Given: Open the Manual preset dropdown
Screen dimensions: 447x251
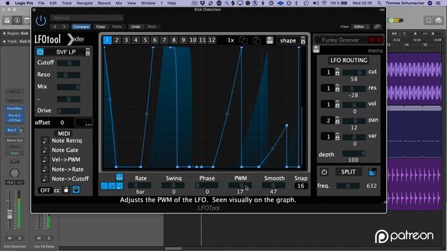Looking at the screenshot, I should (x=87, y=17).
